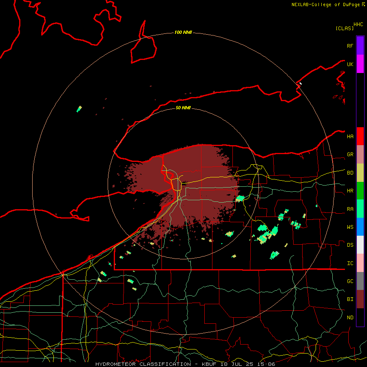Click the 15:06 timestamp
367x367 pixels.
point(266,364)
